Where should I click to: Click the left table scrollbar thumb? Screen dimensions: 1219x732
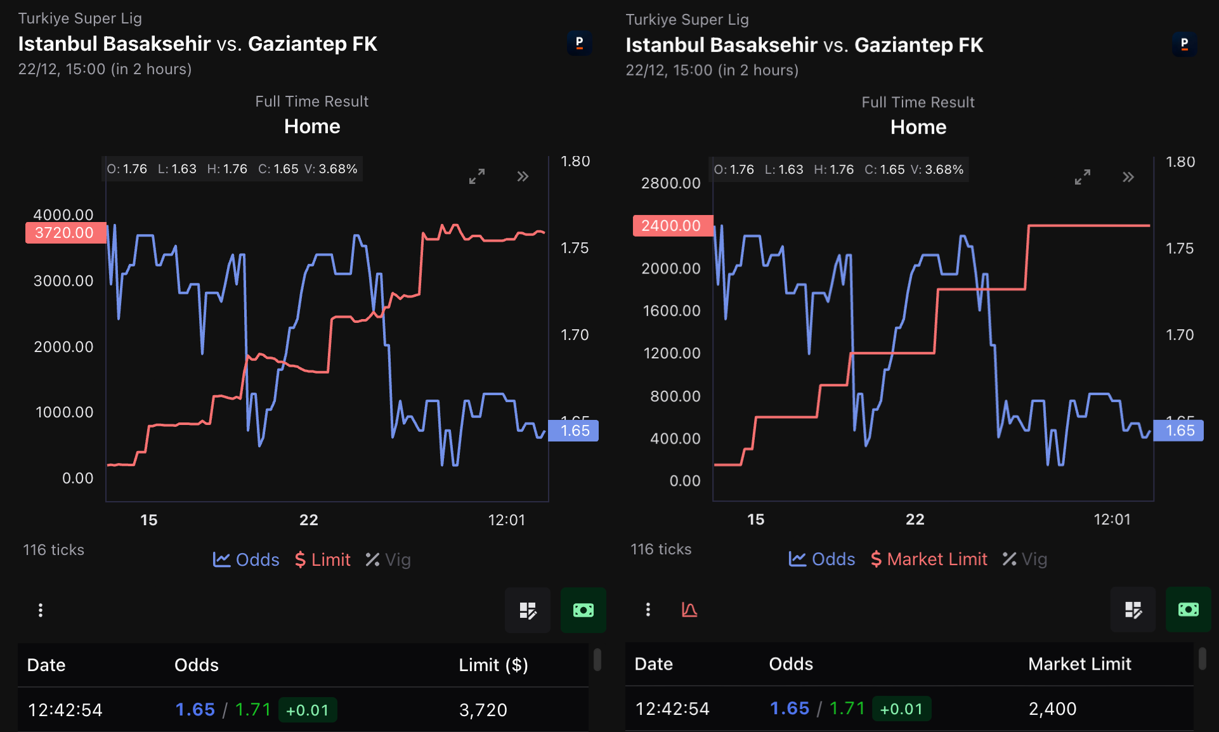(597, 660)
